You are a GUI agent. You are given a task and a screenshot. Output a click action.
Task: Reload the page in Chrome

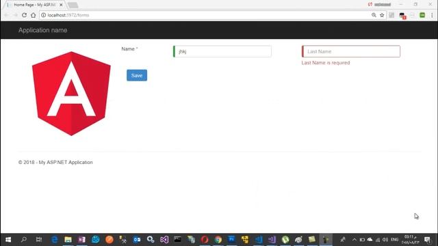click(x=25, y=15)
